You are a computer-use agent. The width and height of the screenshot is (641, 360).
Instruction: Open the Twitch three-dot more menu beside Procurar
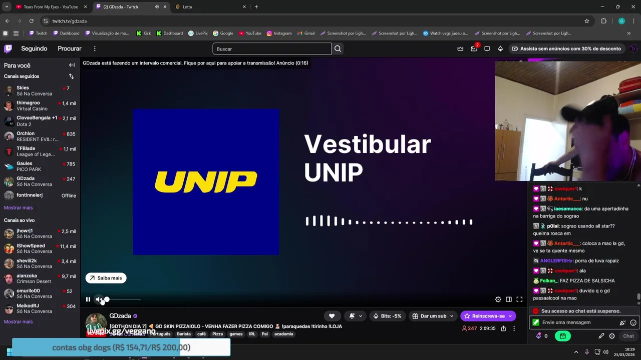[x=95, y=48]
